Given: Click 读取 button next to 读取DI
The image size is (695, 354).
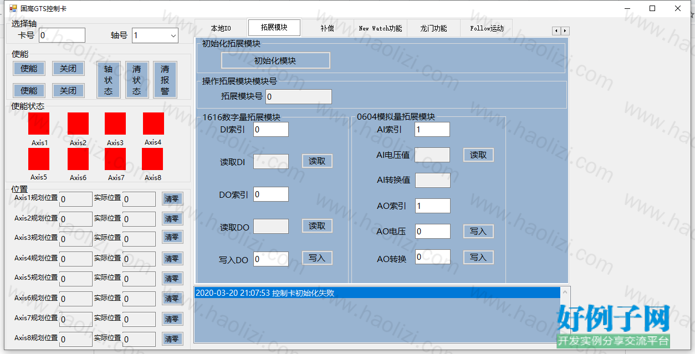Looking at the screenshot, I should [317, 161].
